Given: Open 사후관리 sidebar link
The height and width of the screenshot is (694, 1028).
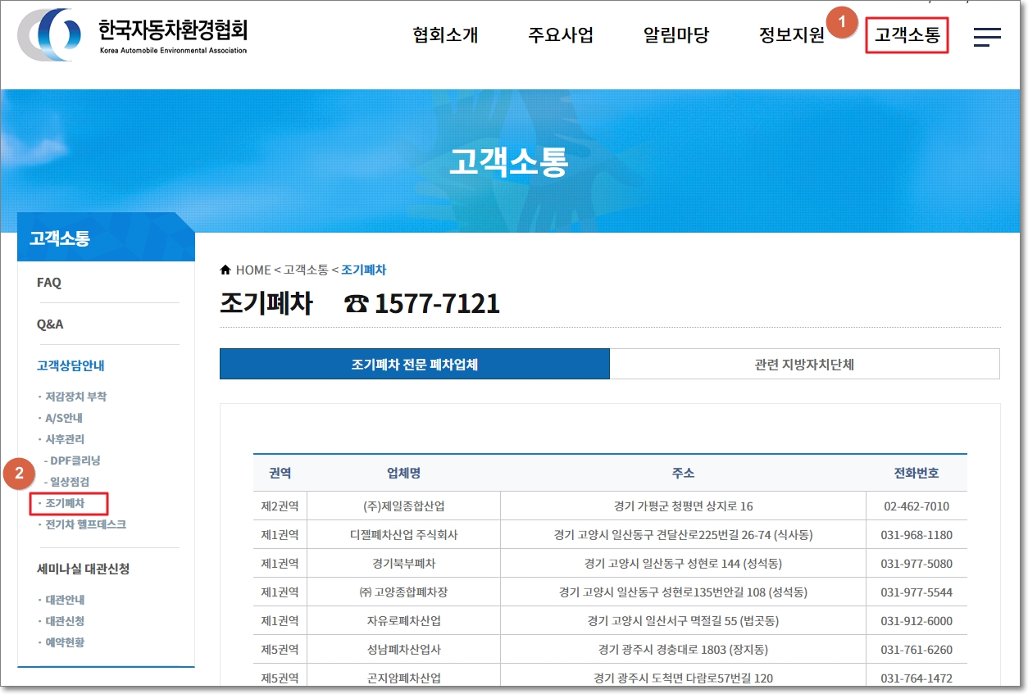Looking at the screenshot, I should [x=65, y=439].
